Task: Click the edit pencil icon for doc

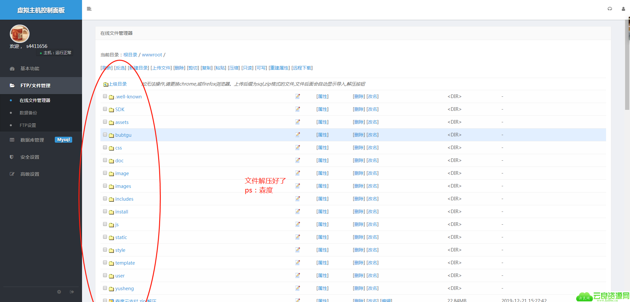Action: pos(298,160)
